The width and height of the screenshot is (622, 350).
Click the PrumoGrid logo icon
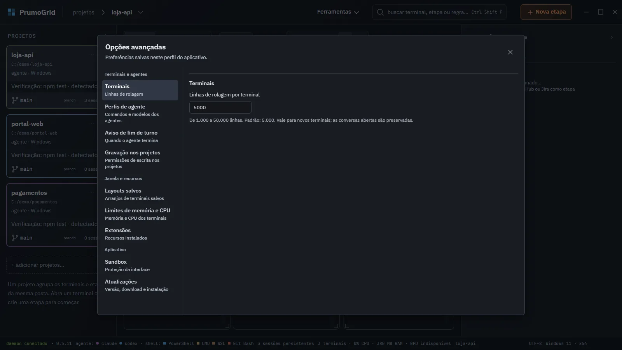(11, 12)
